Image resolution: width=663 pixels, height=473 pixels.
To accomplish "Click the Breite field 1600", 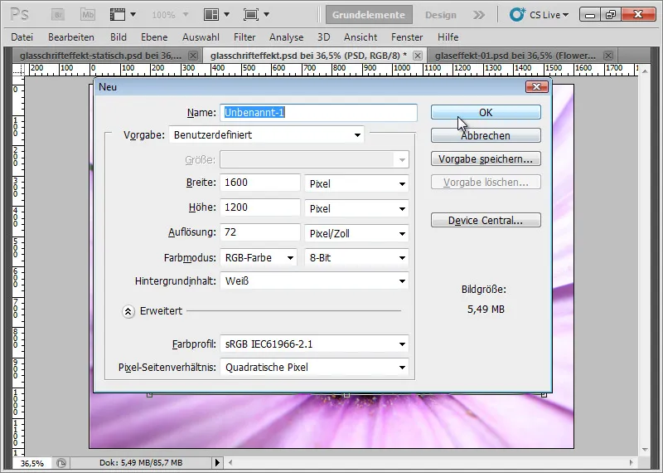I will point(260,183).
